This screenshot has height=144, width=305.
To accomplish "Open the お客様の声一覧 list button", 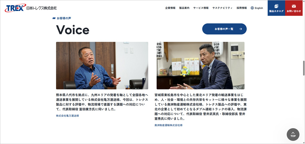I will pyautogui.click(x=224, y=29).
